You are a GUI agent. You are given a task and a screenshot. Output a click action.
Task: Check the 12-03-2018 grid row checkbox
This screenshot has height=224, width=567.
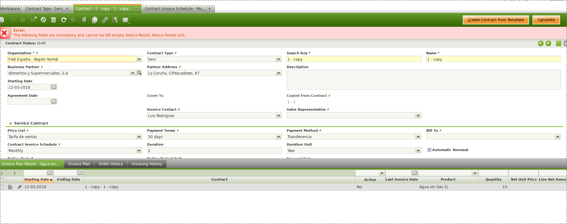(x=2, y=187)
